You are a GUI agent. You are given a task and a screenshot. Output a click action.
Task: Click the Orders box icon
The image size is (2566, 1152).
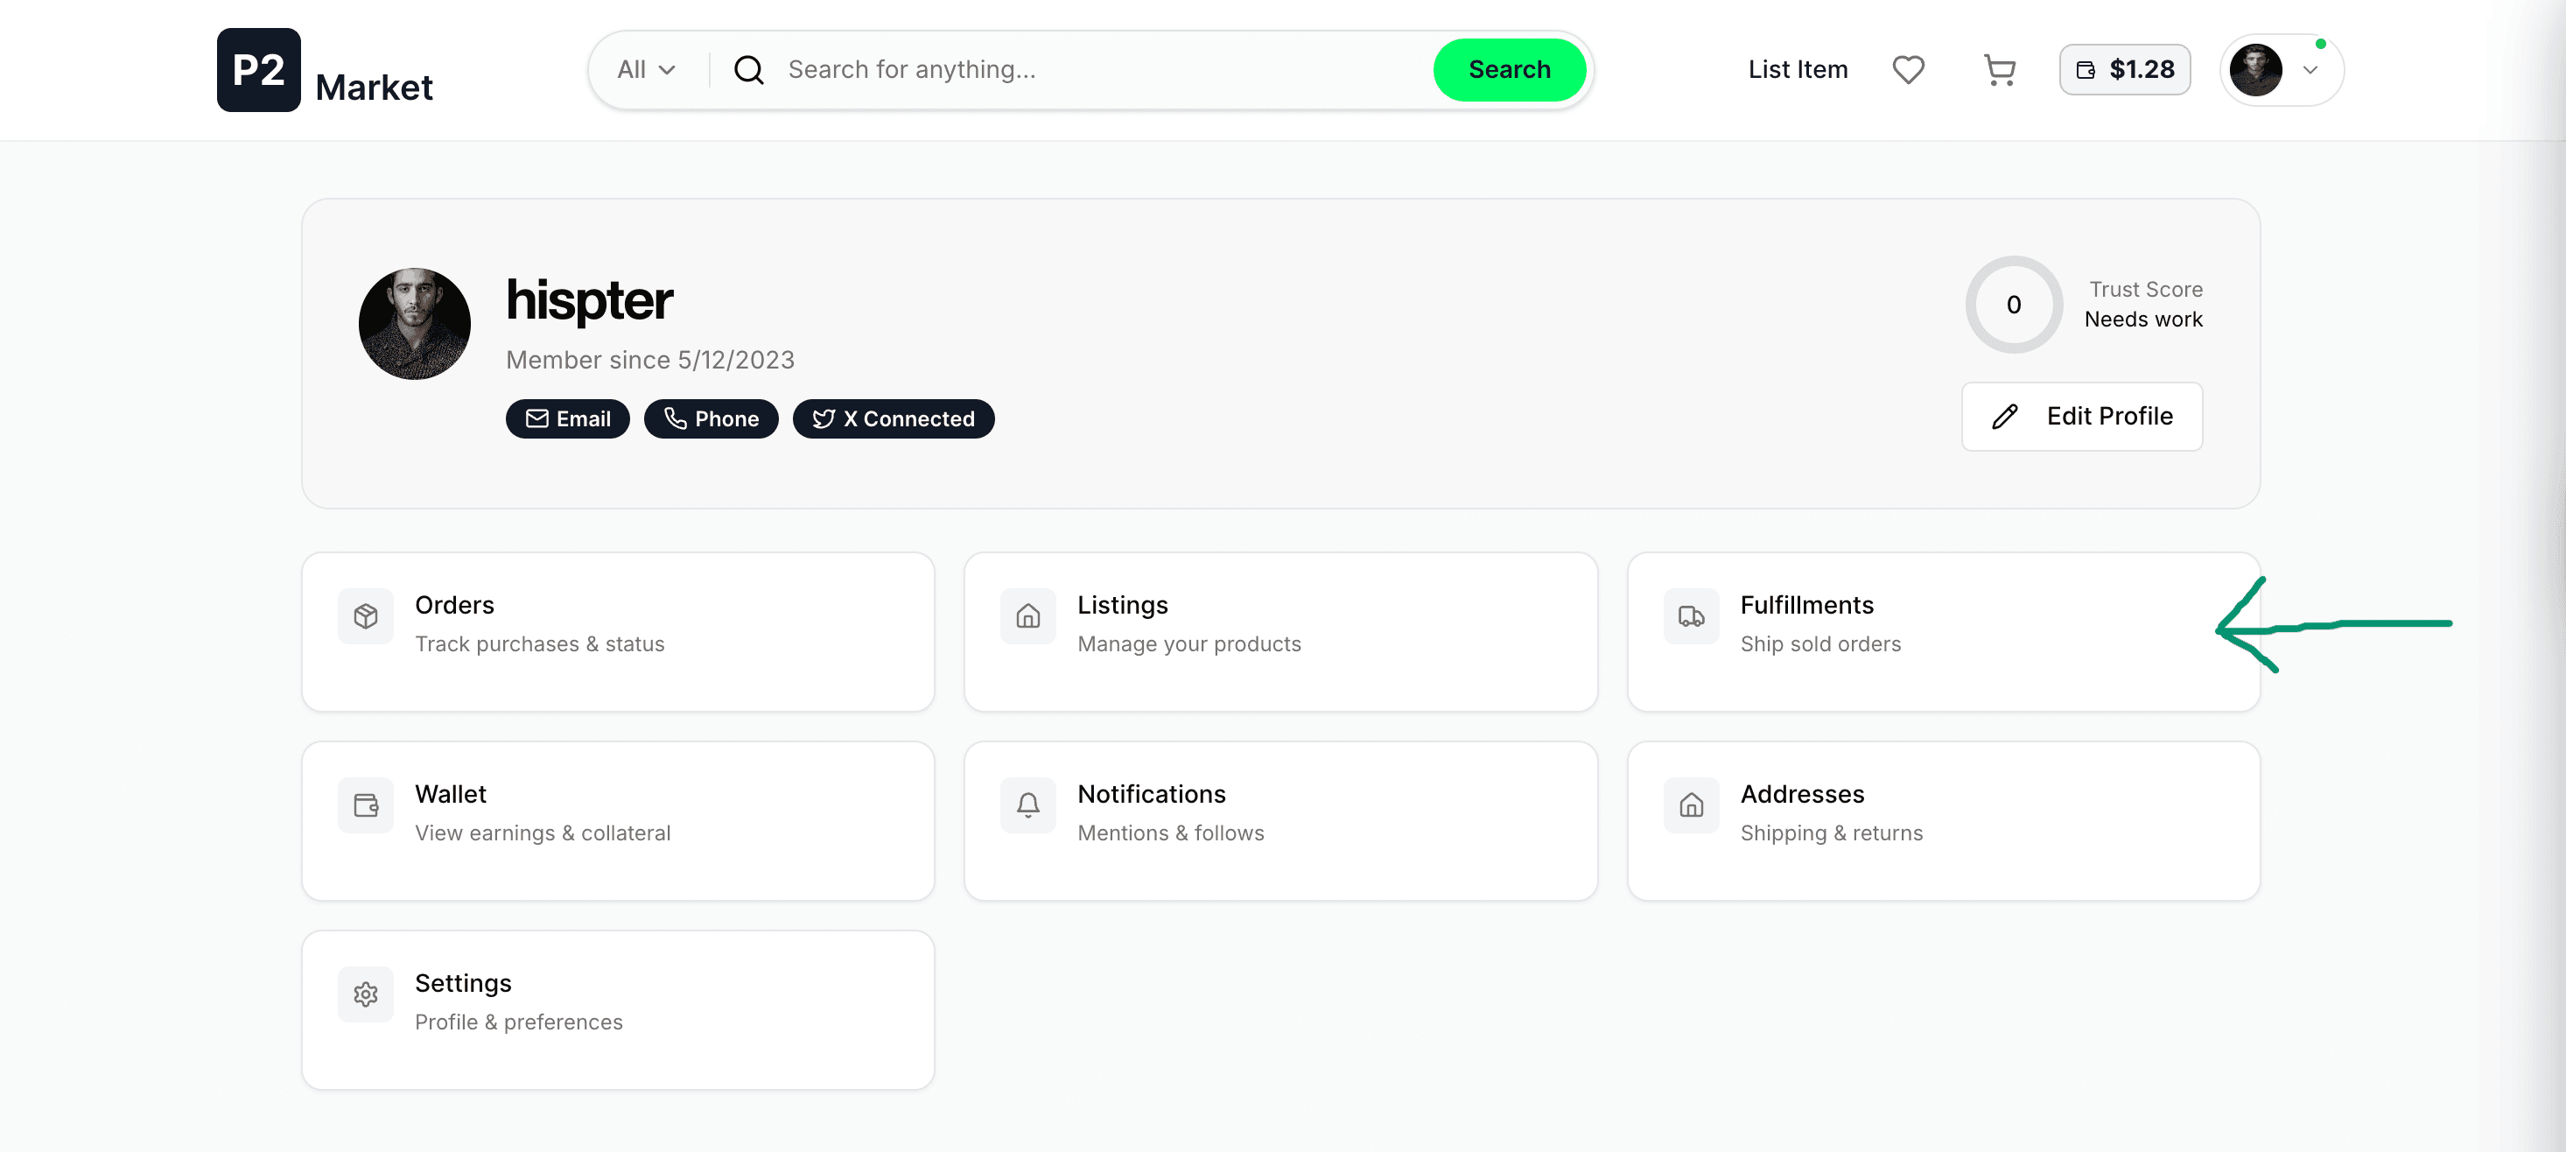point(366,616)
